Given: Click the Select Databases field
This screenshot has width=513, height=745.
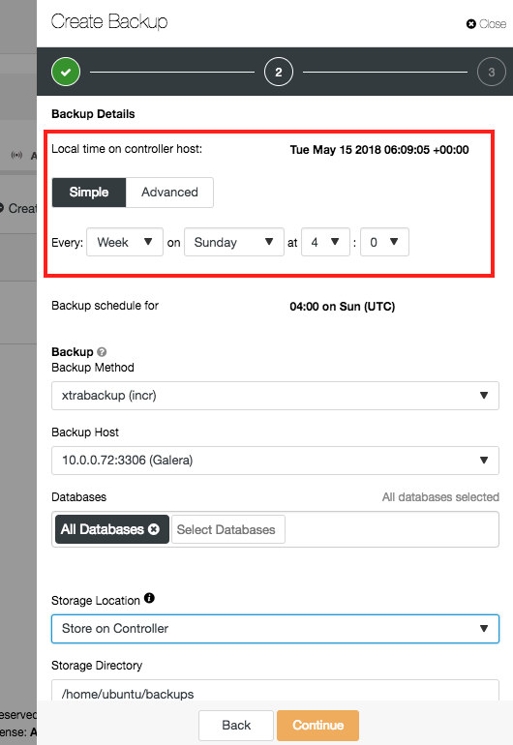Looking at the screenshot, I should coord(228,529).
